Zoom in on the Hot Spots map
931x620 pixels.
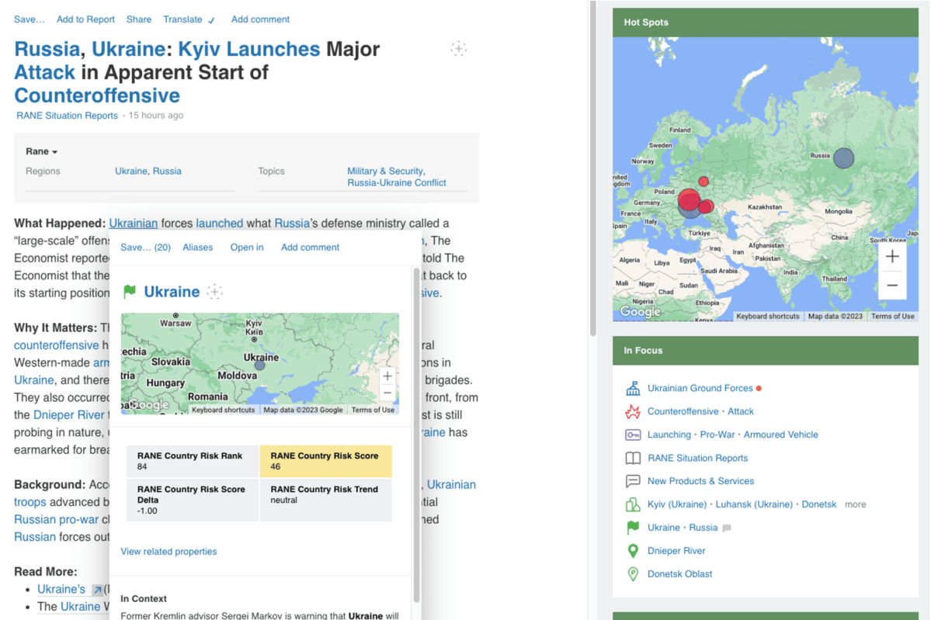pos(892,257)
